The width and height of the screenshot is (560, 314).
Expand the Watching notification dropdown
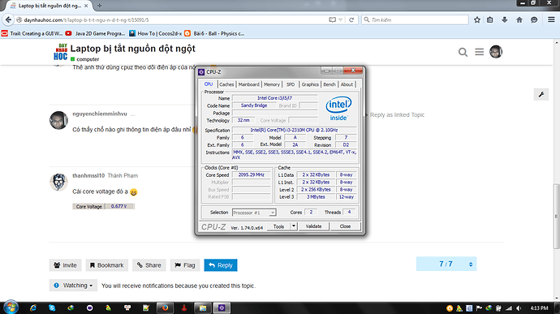73,286
